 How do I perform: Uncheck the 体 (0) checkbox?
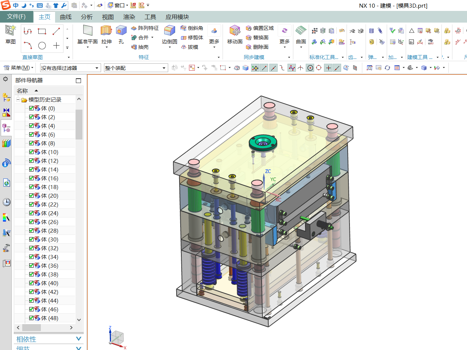click(31, 108)
